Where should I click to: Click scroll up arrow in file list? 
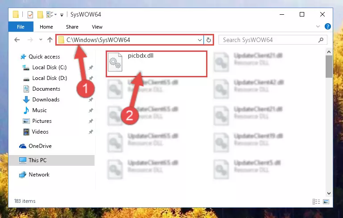tap(329, 52)
